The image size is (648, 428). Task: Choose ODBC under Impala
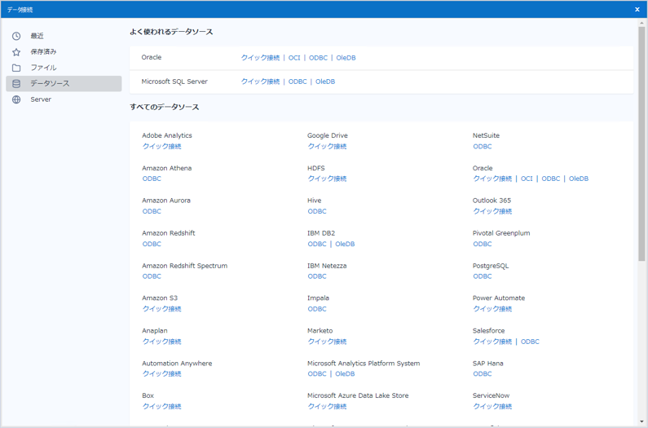[317, 309]
